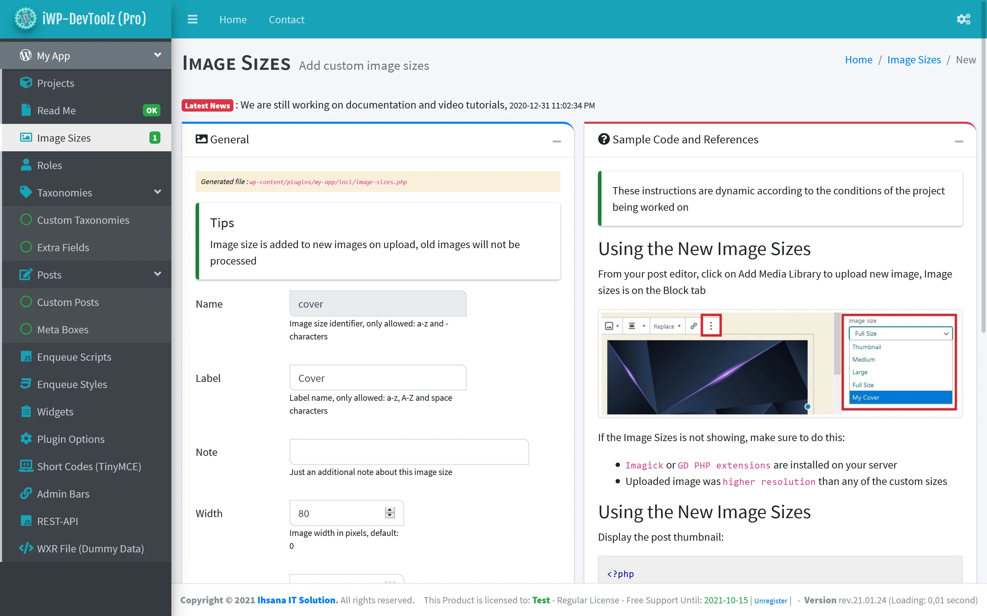Click the Admin Bars link icon
This screenshot has height=616, width=987.
tap(26, 493)
